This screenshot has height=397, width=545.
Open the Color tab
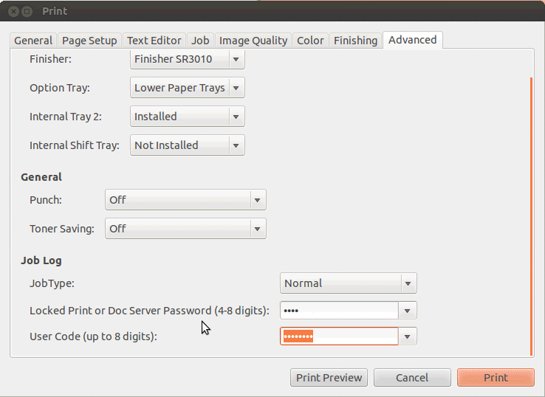coord(310,41)
